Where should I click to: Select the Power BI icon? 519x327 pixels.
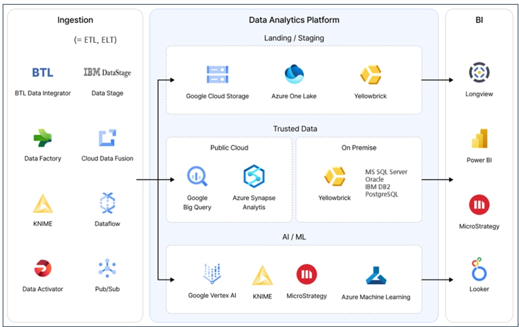(480, 138)
